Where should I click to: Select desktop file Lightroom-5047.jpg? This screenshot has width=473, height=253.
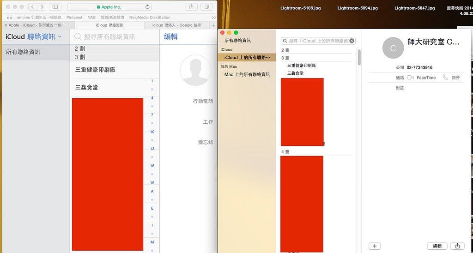click(414, 8)
